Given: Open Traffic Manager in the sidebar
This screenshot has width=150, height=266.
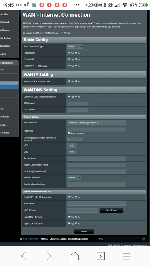Looking at the screenshot, I should pos(9,30).
